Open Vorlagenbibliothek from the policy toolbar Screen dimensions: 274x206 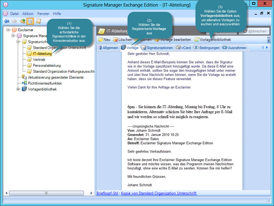coord(213,40)
